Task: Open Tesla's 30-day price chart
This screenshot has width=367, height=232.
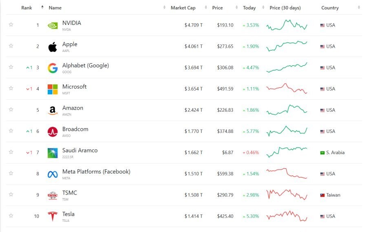Action: 287,216
